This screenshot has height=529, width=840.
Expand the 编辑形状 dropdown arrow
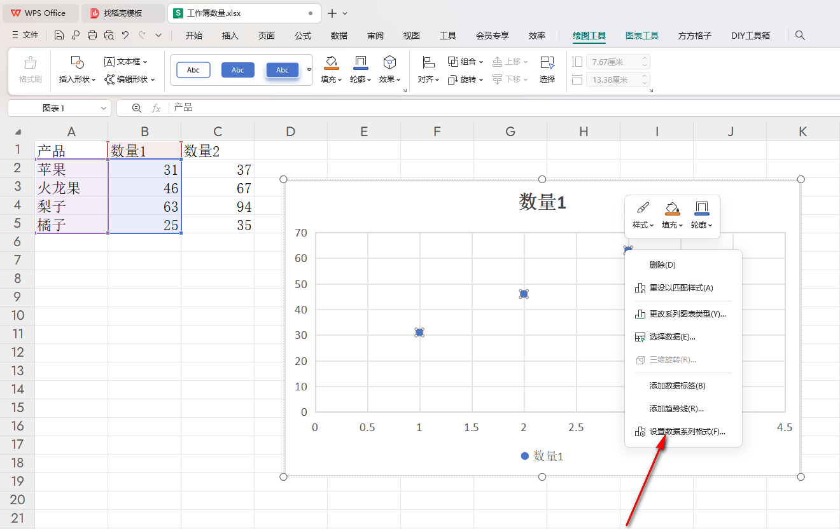(x=153, y=79)
